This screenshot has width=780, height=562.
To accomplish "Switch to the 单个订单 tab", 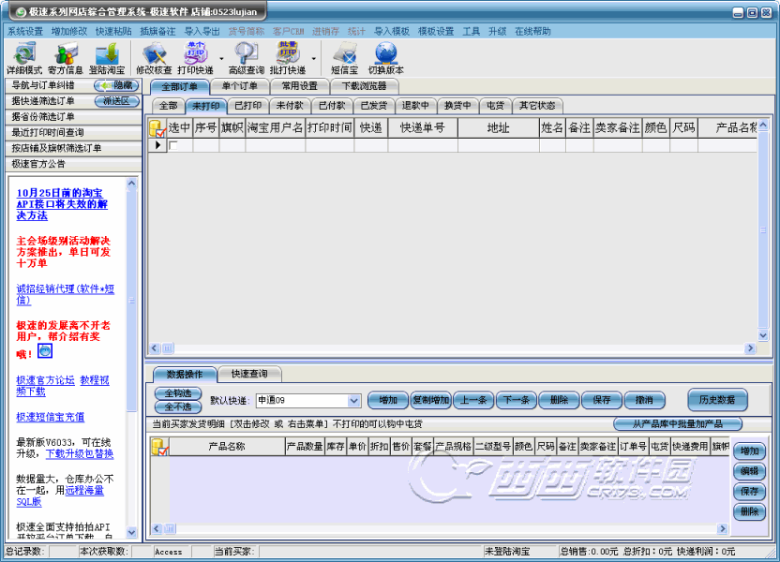I will 239,86.
